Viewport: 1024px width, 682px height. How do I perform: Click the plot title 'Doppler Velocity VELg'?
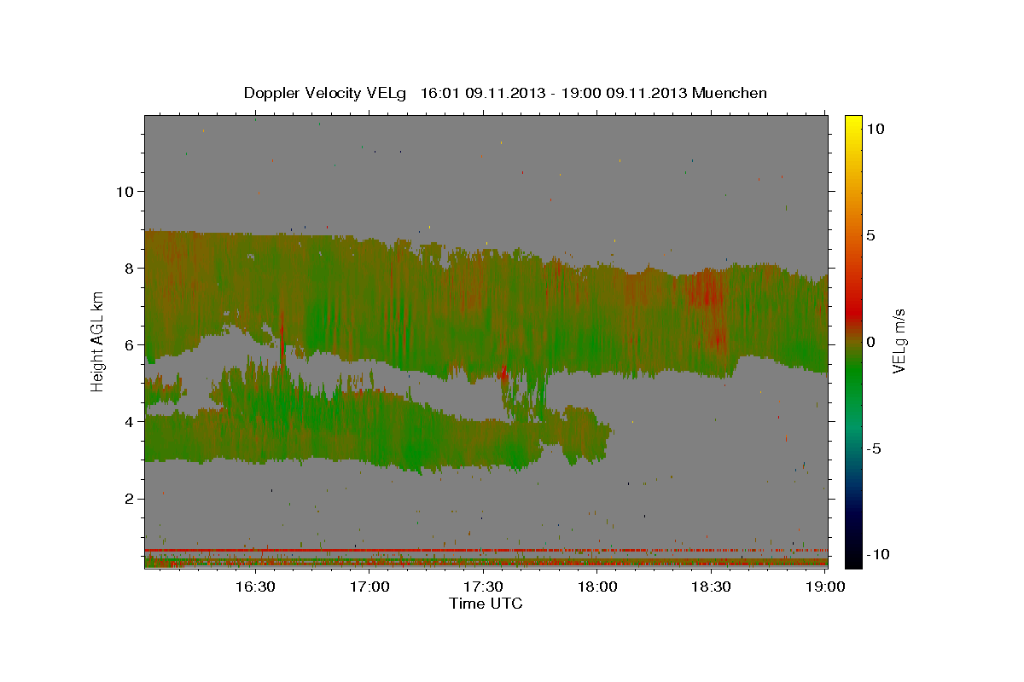(325, 93)
